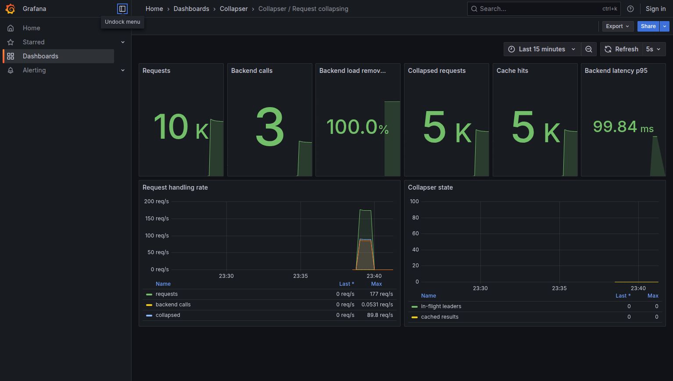Open Home in the sidebar menu
Screen dimensions: 673x381
coord(31,28)
